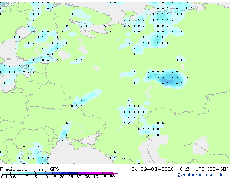230x178 pixels.
Task: Select the 2–5 mm legend color box
Action: (31, 173)
